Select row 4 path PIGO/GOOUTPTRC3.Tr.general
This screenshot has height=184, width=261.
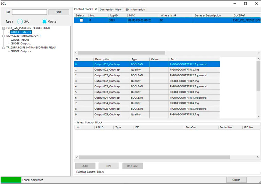tap(195, 86)
